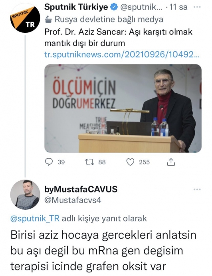The width and height of the screenshot is (212, 276).
Task: Click the 88 retweets count
Action: 102,162
